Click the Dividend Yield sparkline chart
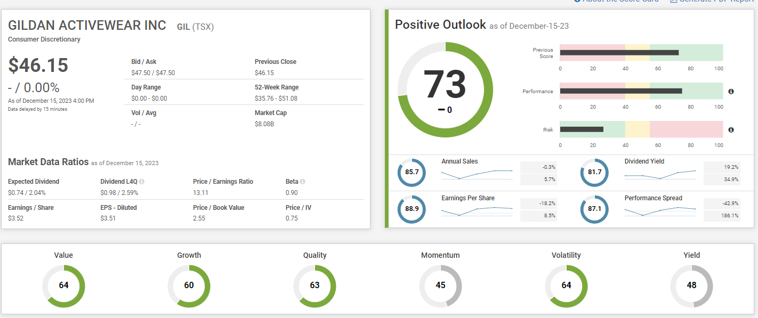This screenshot has width=758, height=318. click(x=660, y=174)
